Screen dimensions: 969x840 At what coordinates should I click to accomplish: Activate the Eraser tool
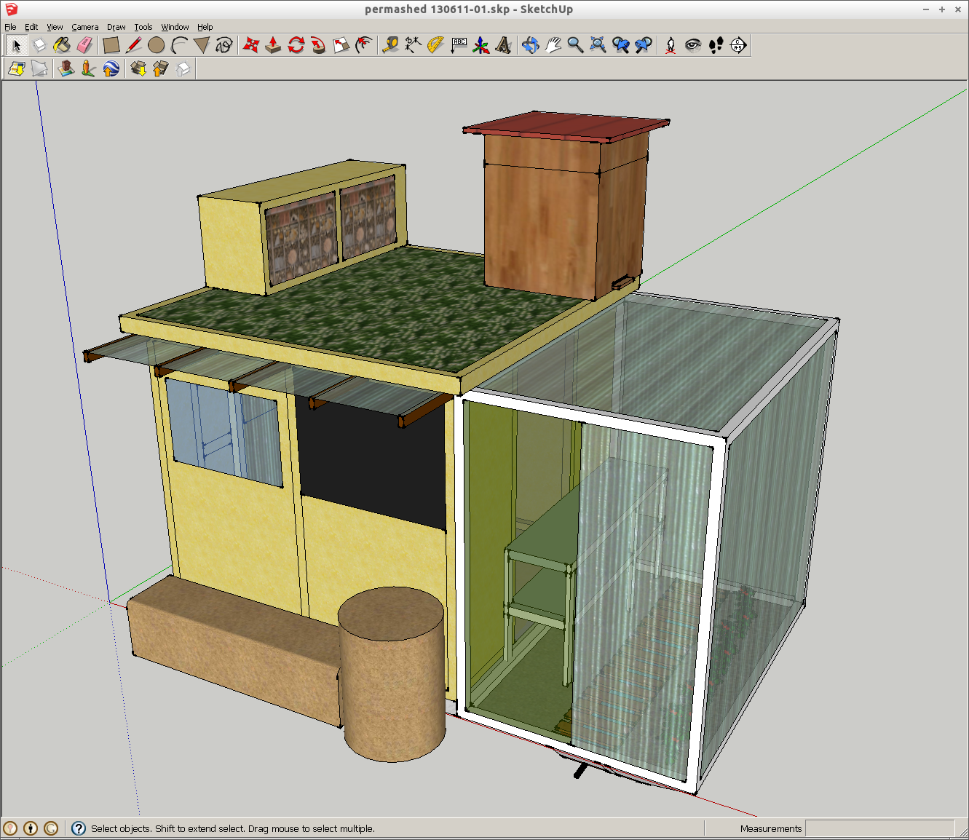point(85,45)
